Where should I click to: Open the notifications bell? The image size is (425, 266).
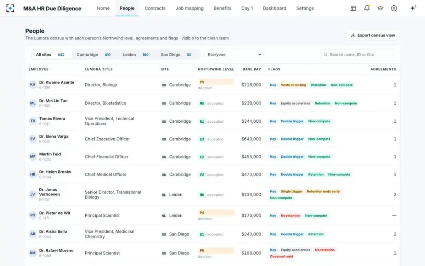367,8
